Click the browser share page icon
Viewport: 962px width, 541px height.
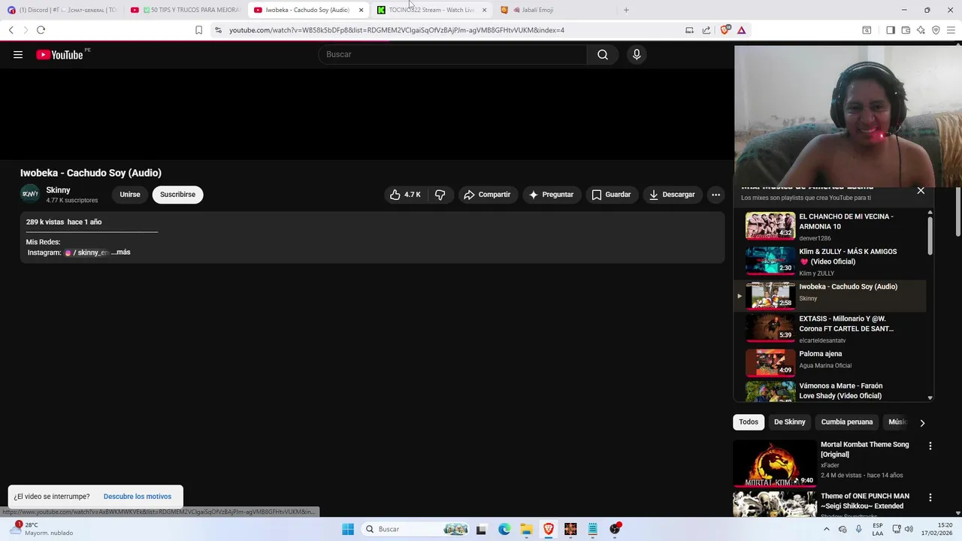[706, 30]
